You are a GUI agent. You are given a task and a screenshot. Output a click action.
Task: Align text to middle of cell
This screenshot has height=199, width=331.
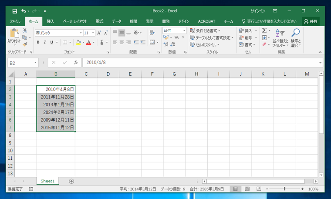tap(122, 33)
